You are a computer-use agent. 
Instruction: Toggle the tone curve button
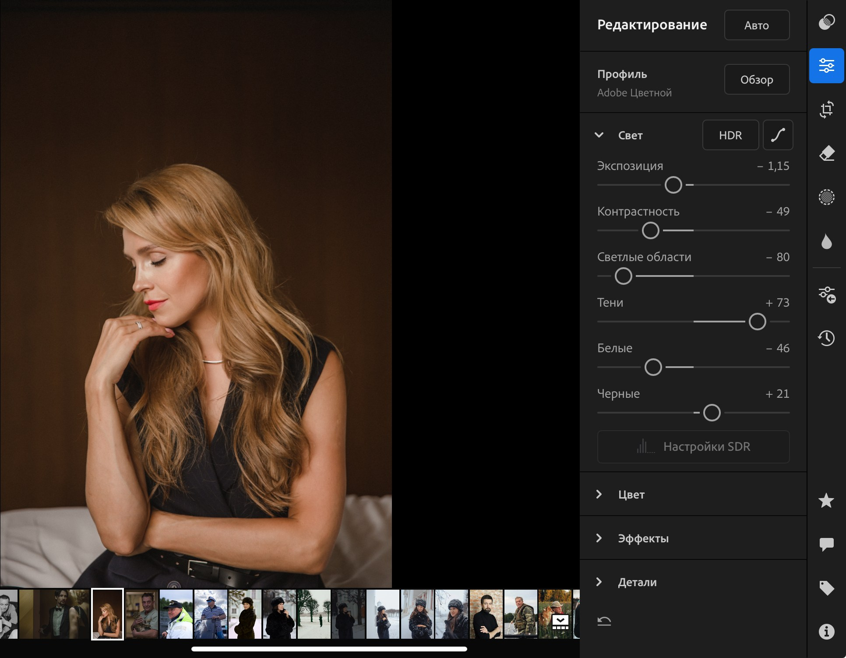778,135
